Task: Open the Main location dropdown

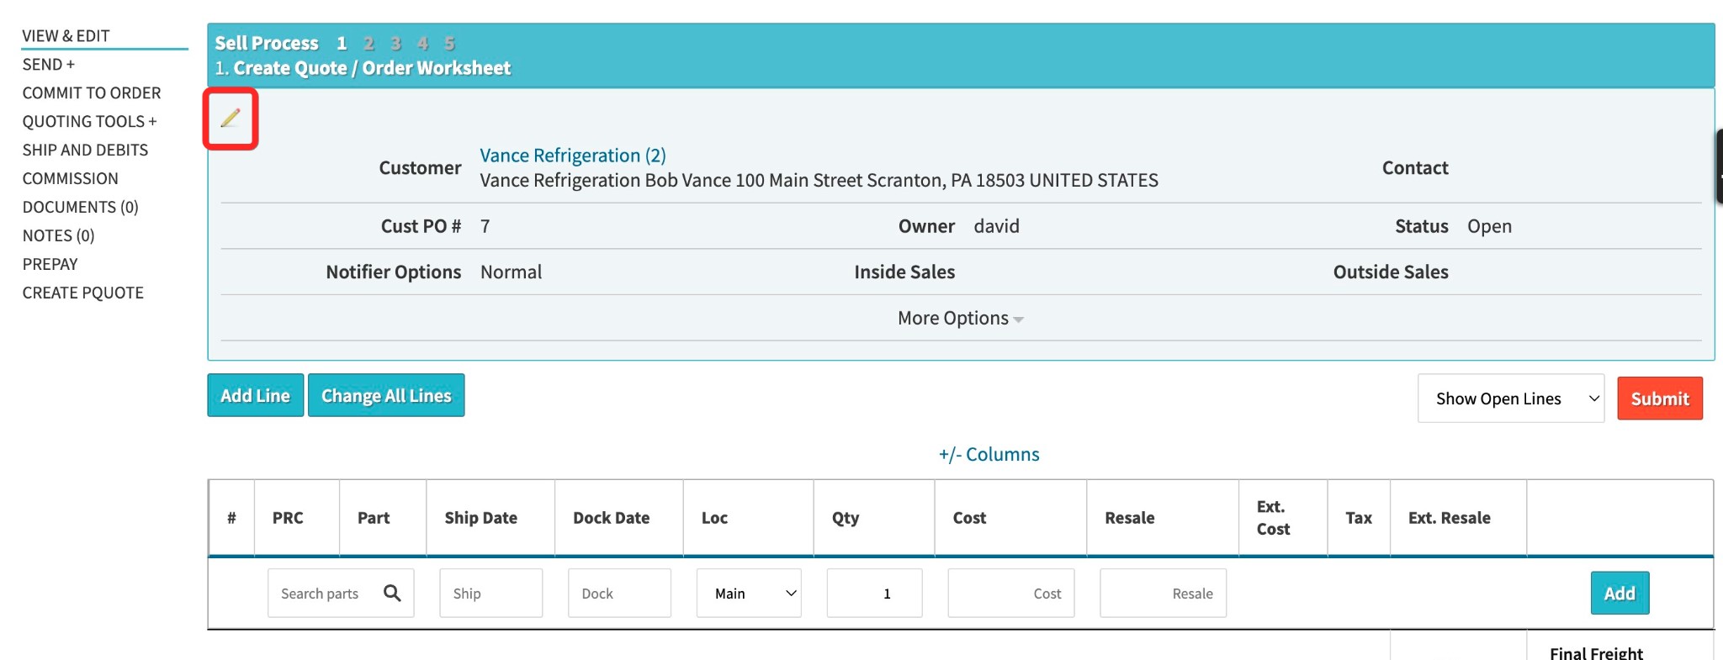Action: [x=749, y=594]
